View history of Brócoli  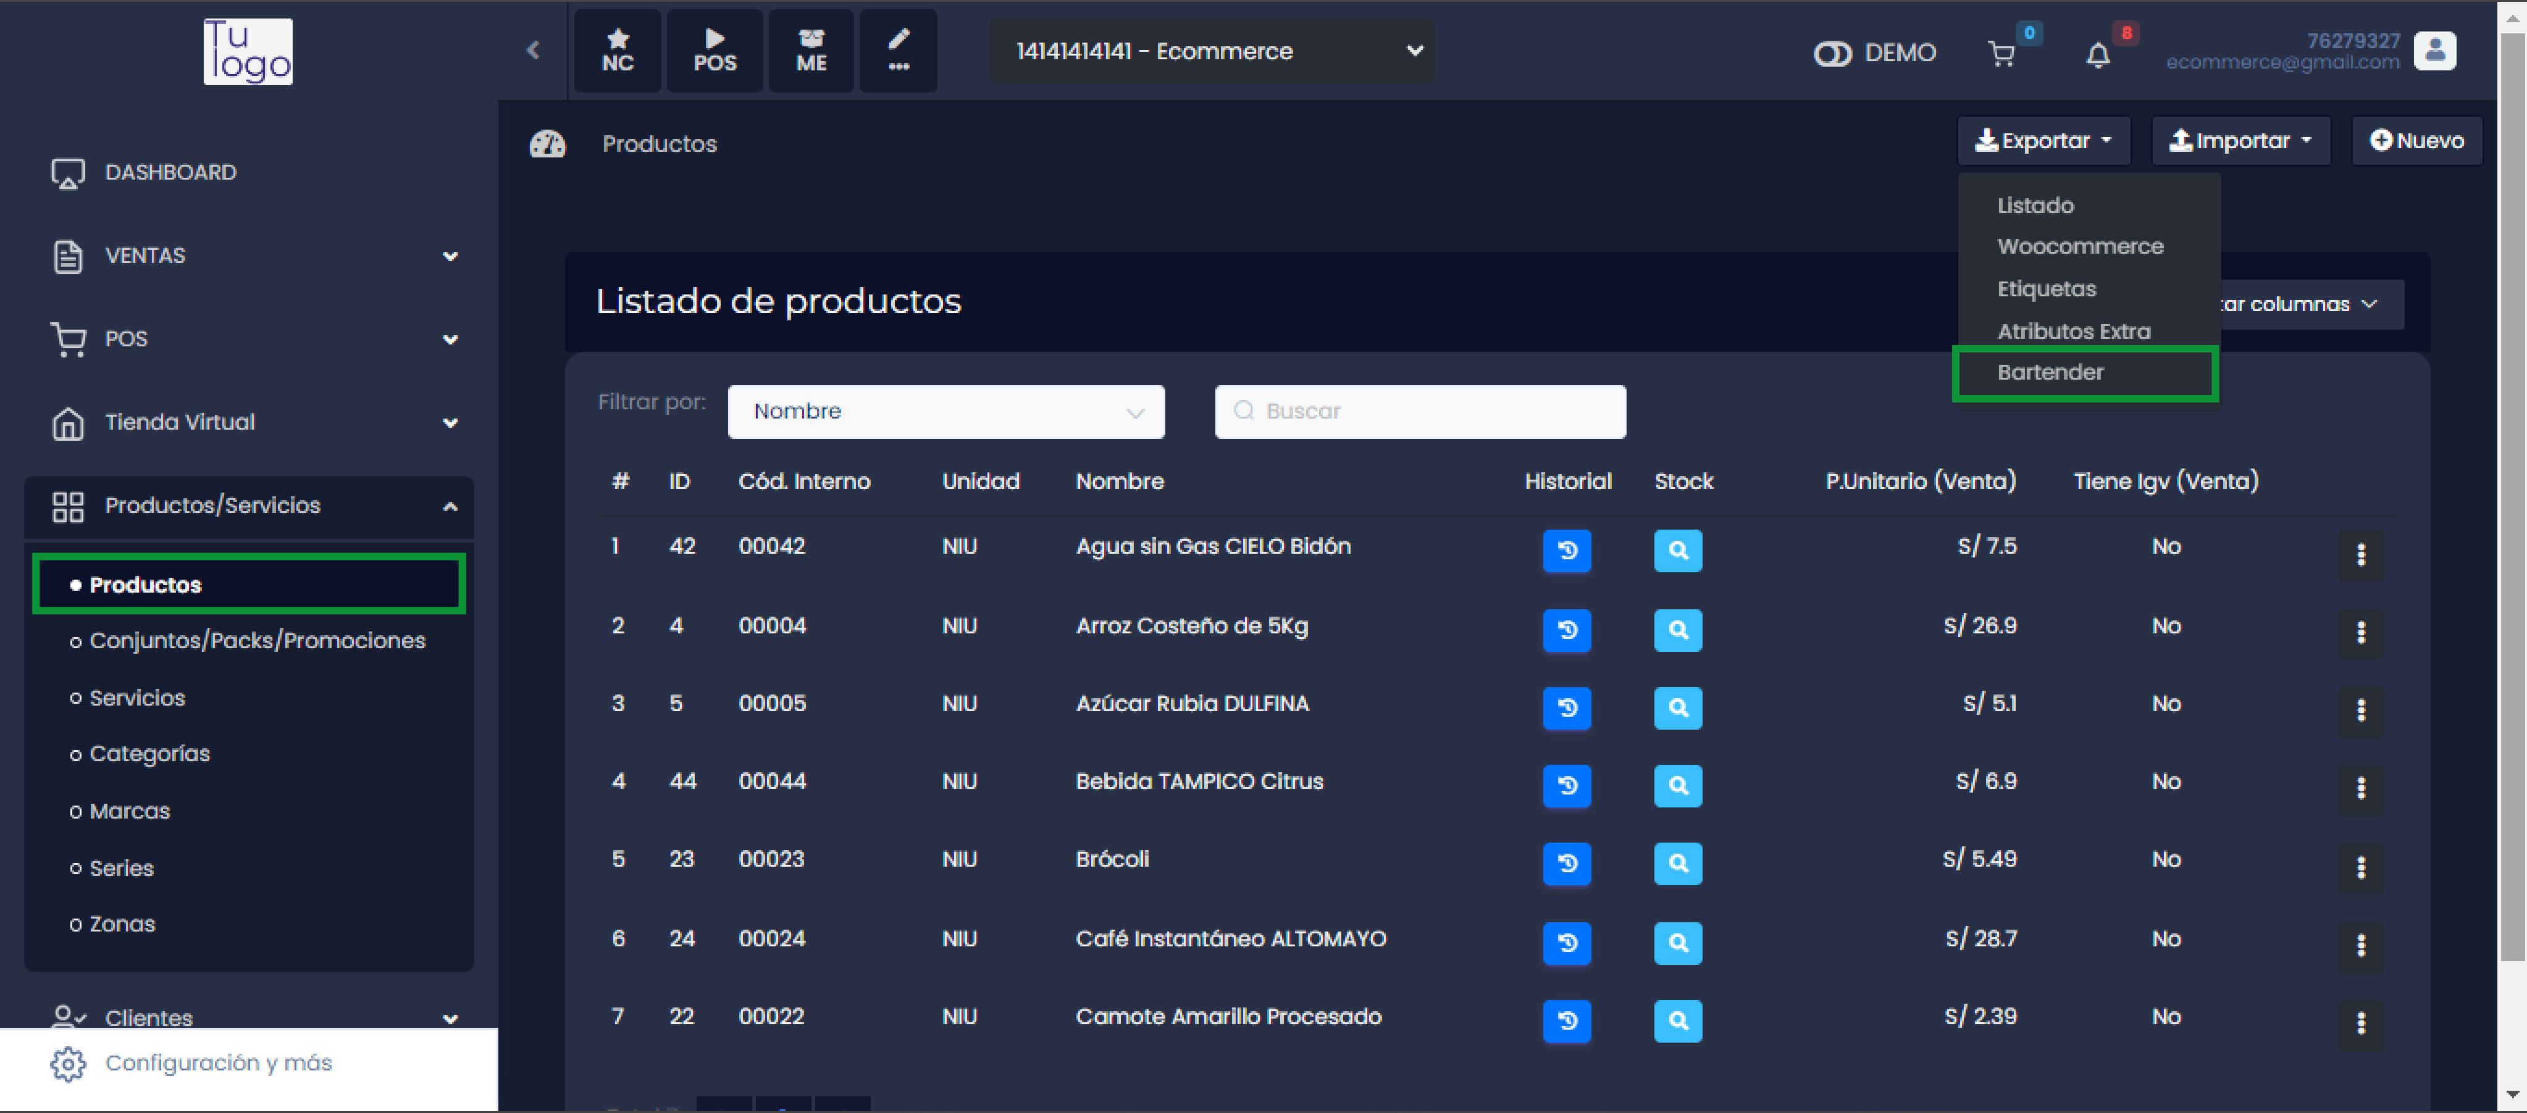click(1567, 863)
